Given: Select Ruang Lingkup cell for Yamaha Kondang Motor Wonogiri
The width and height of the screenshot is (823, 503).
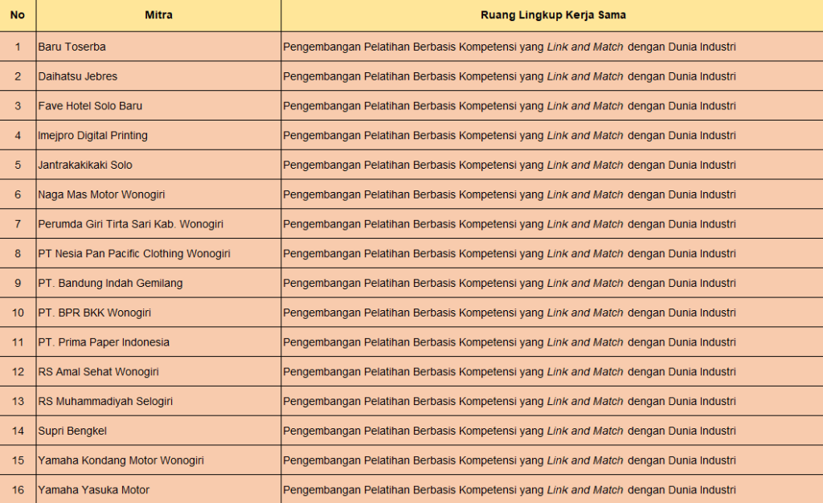Looking at the screenshot, I should pyautogui.click(x=552, y=460).
